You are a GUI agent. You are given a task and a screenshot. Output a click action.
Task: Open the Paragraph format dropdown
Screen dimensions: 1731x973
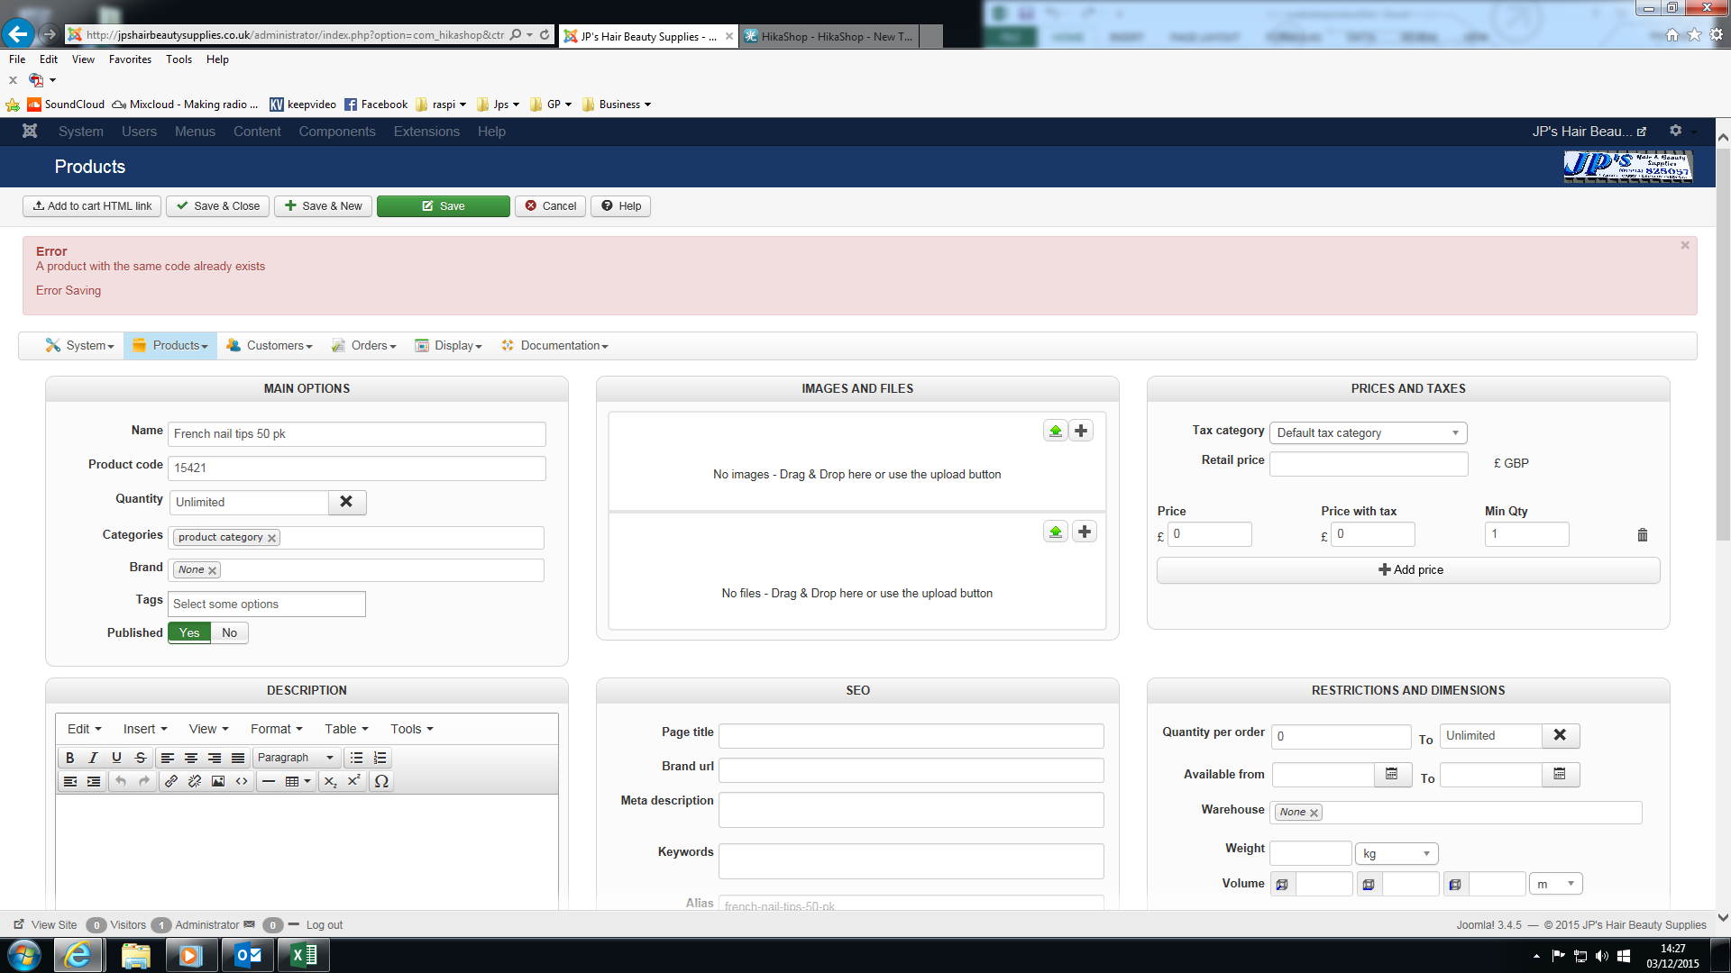click(295, 758)
